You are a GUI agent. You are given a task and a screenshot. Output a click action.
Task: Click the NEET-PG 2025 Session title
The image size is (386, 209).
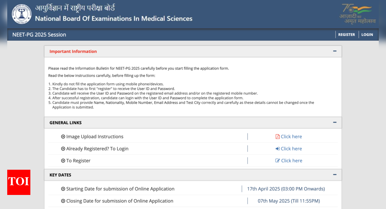pos(39,35)
